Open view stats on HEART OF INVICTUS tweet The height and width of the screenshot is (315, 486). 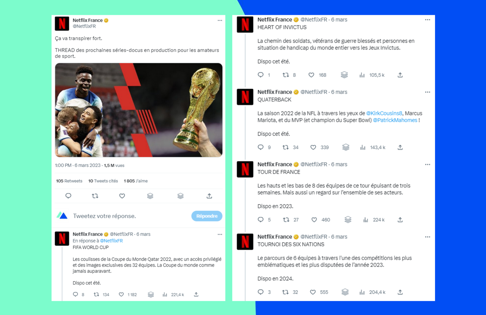pos(362,75)
